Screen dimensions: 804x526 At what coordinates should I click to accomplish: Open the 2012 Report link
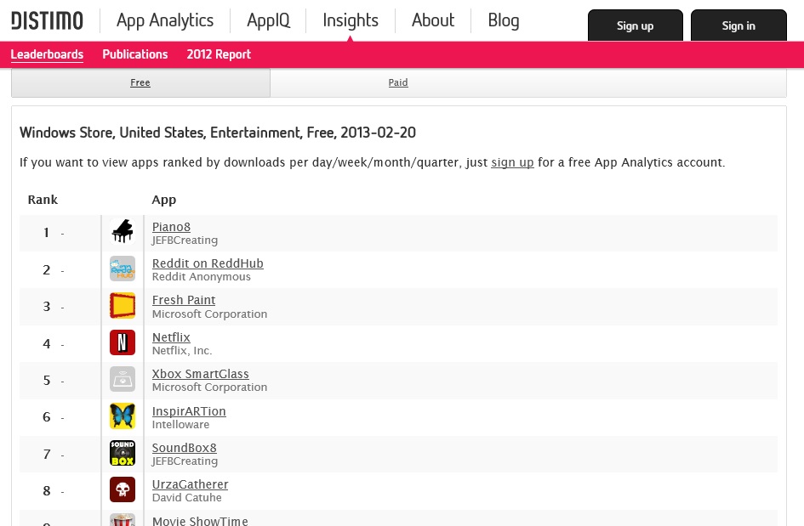tap(219, 54)
